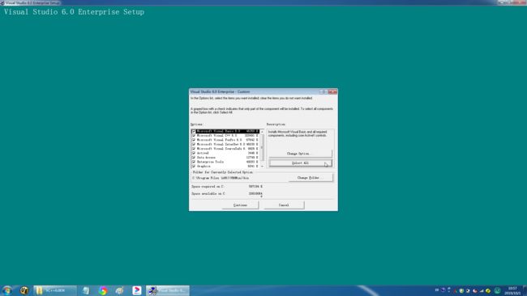Click the green face tray icon

(x=498, y=290)
